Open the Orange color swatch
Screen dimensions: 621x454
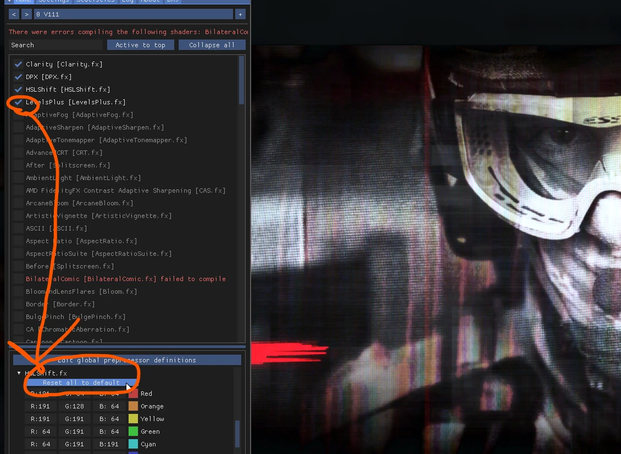tap(133, 406)
